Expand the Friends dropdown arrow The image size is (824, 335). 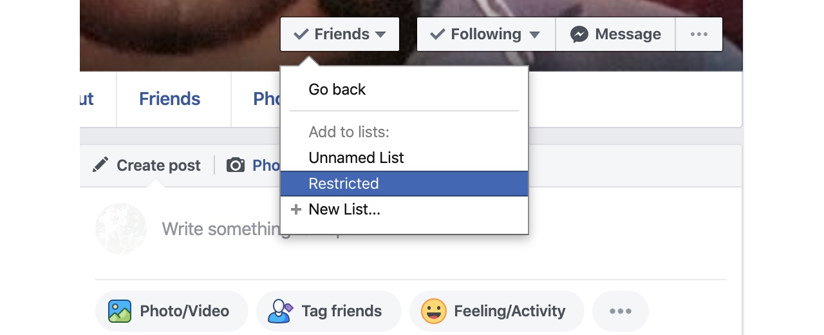tap(380, 35)
